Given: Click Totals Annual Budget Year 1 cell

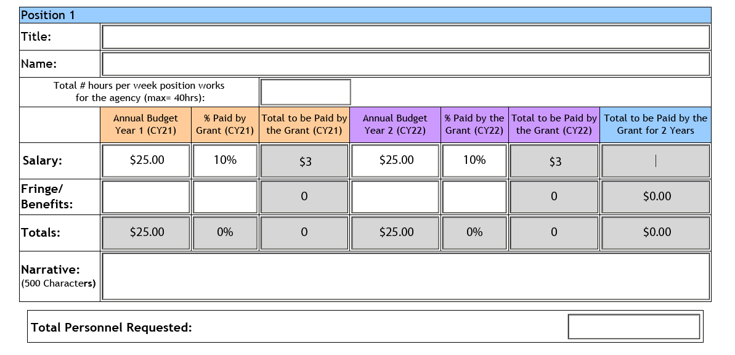Looking at the screenshot, I should point(146,232).
